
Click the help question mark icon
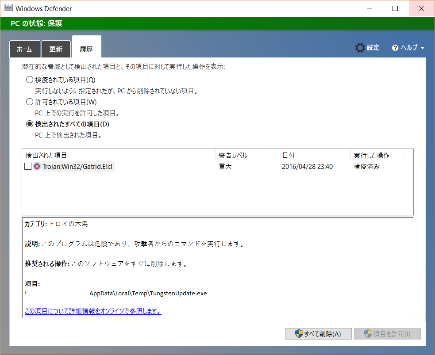(395, 48)
